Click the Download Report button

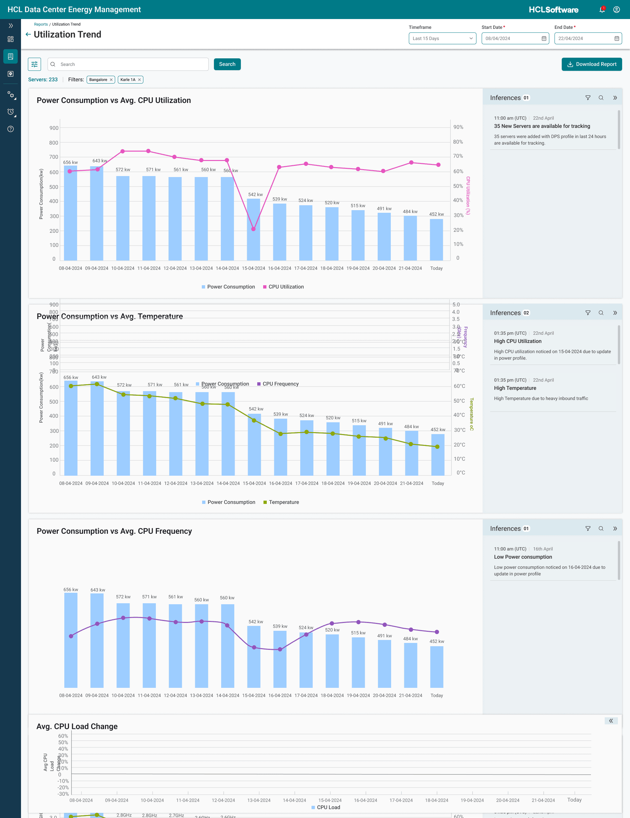[x=592, y=64]
